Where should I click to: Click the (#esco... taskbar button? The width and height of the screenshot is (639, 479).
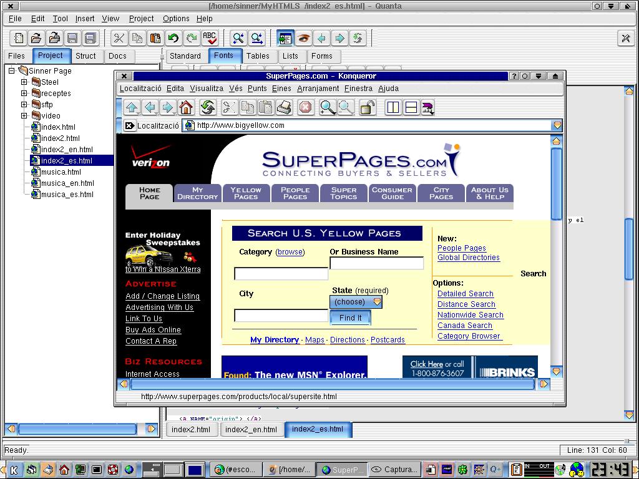pos(235,470)
